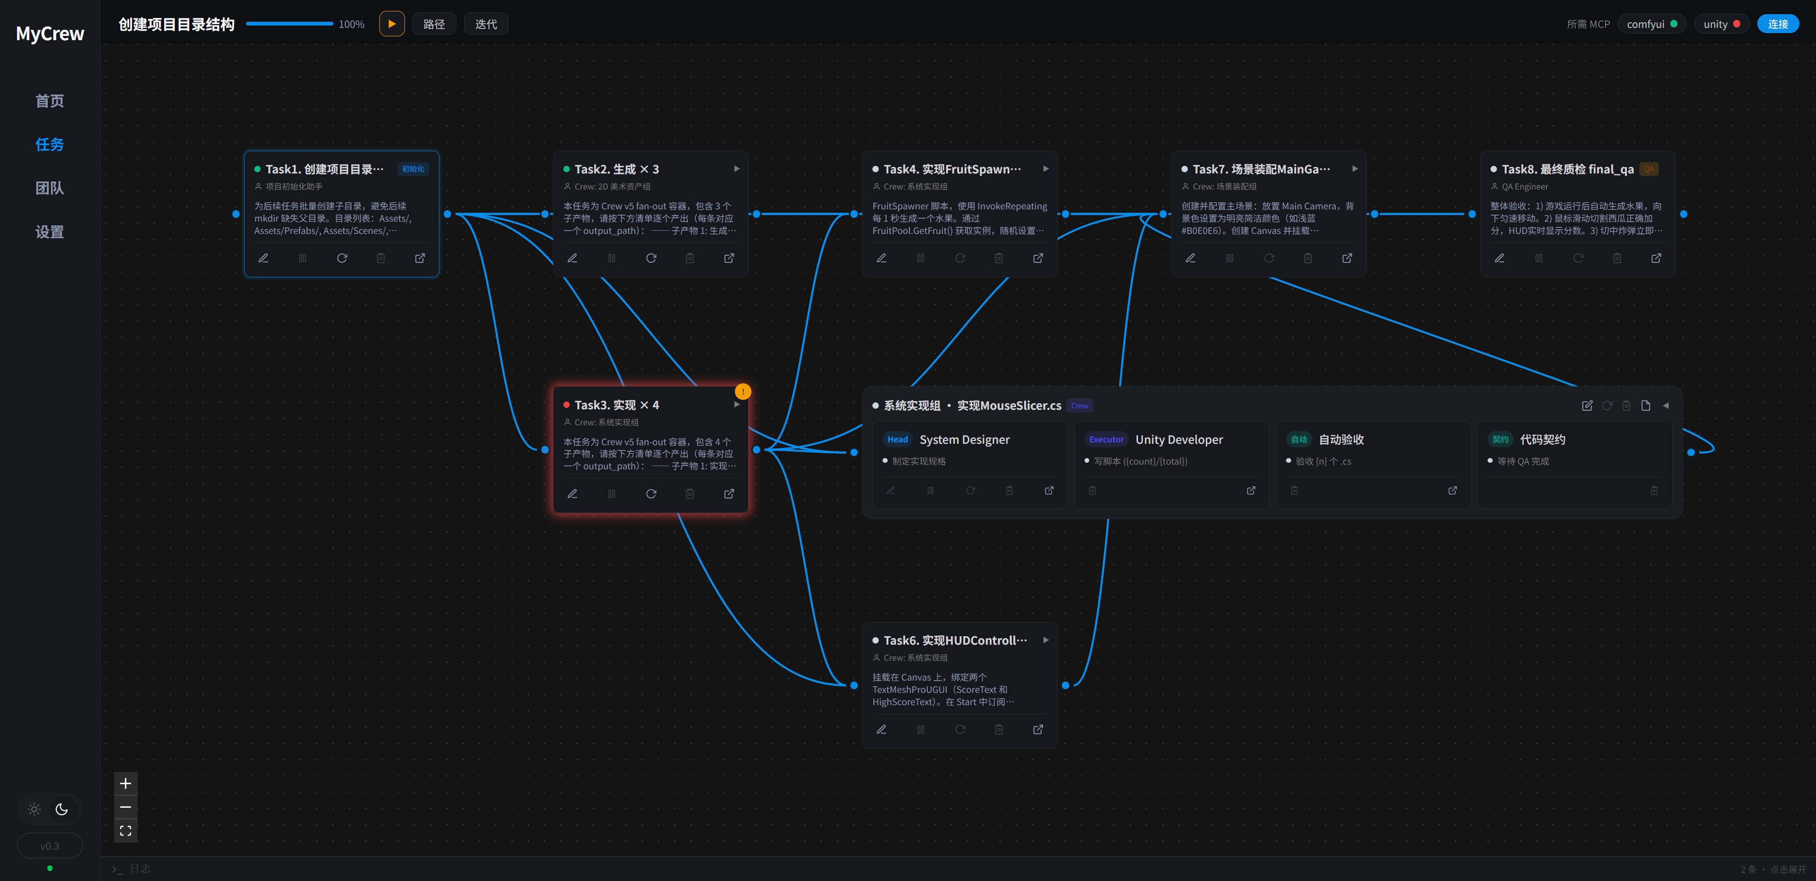Screen dimensions: 1816x881
Task: Click the blue 连接 button
Action: [x=1779, y=24]
